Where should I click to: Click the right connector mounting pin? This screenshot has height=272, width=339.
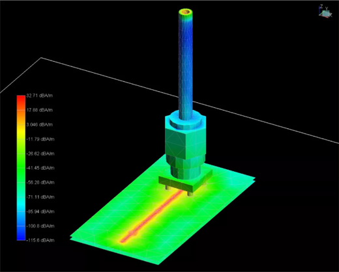click(190, 193)
